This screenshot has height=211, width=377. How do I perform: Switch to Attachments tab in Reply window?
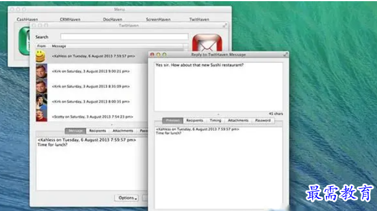click(x=238, y=121)
